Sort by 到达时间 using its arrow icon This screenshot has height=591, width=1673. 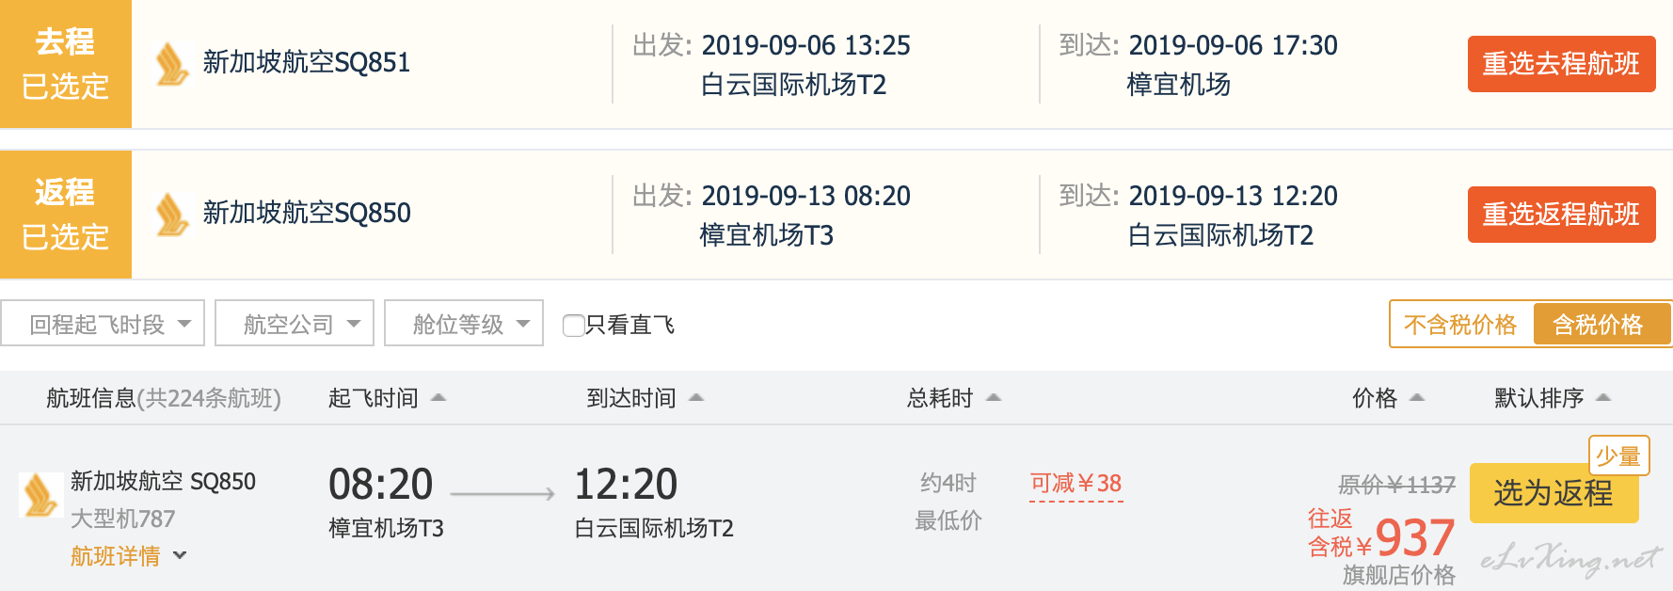pyautogui.click(x=696, y=398)
